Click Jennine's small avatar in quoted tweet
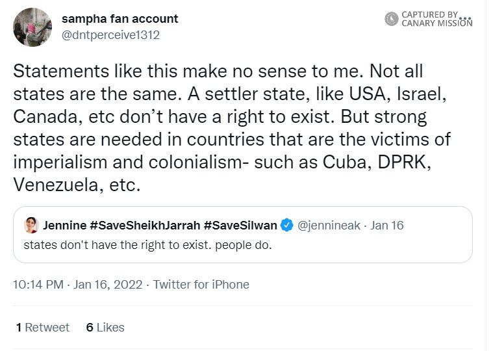Image resolution: width=493 pixels, height=351 pixels. (x=31, y=226)
